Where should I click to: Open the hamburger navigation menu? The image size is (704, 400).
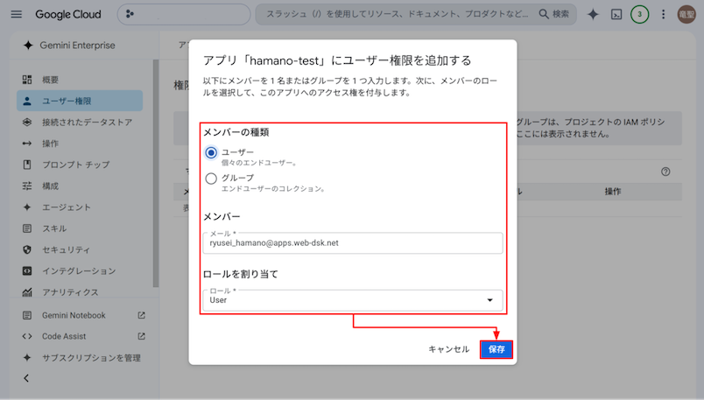(16, 14)
